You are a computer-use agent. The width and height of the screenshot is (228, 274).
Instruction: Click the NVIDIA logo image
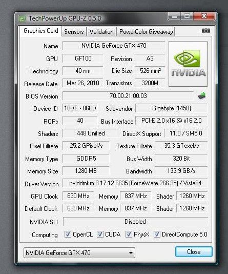[x=188, y=64]
